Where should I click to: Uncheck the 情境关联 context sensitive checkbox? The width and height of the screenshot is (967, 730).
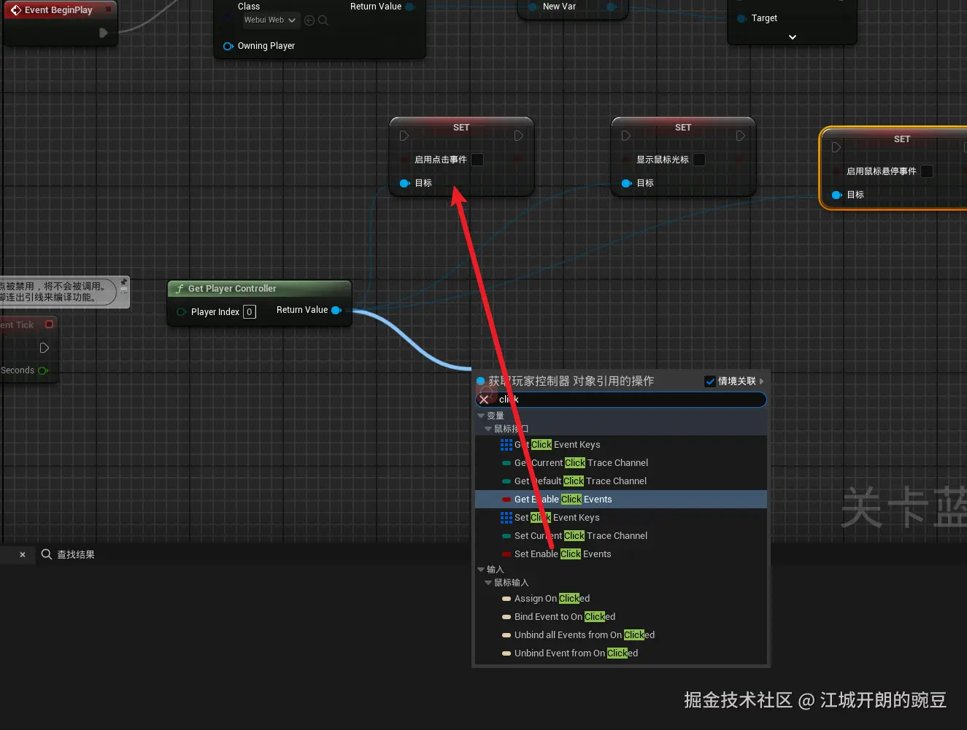pos(710,381)
